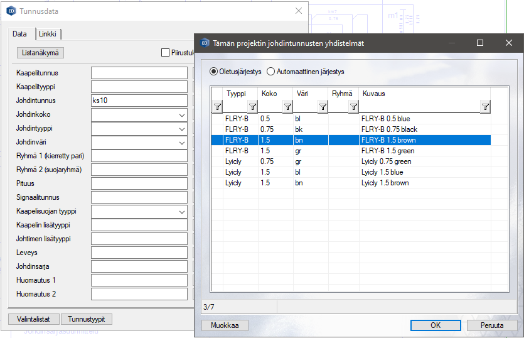Viewport: 524px width, 338px height.
Task: Click the Johdintunnus field containing ks10
Action: [139, 101]
